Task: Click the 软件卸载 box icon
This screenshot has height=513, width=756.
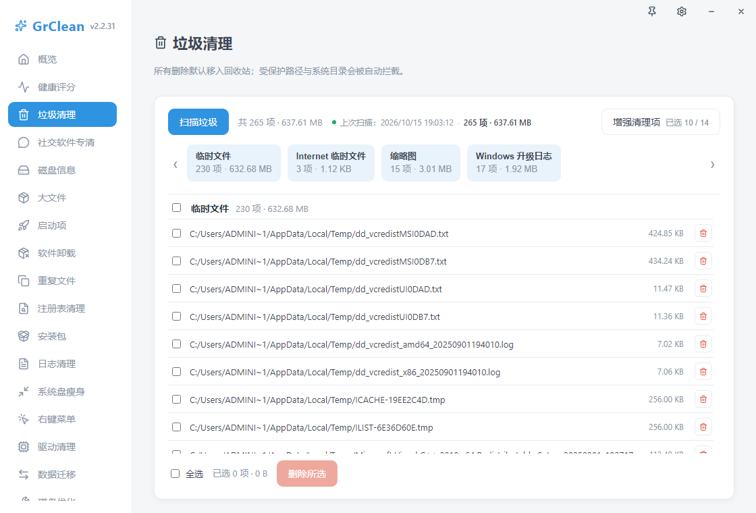Action: click(24, 253)
